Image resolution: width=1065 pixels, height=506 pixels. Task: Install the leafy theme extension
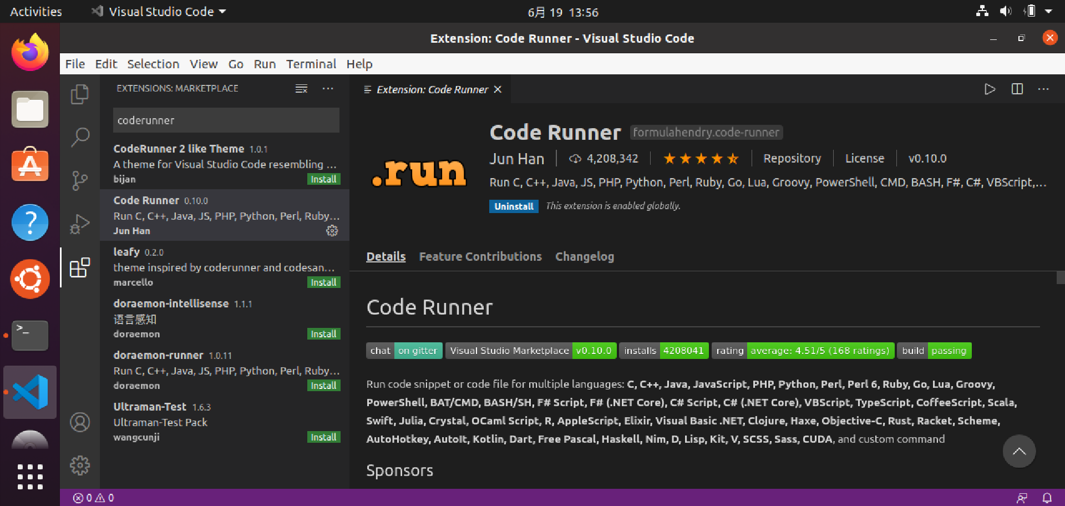pos(323,282)
